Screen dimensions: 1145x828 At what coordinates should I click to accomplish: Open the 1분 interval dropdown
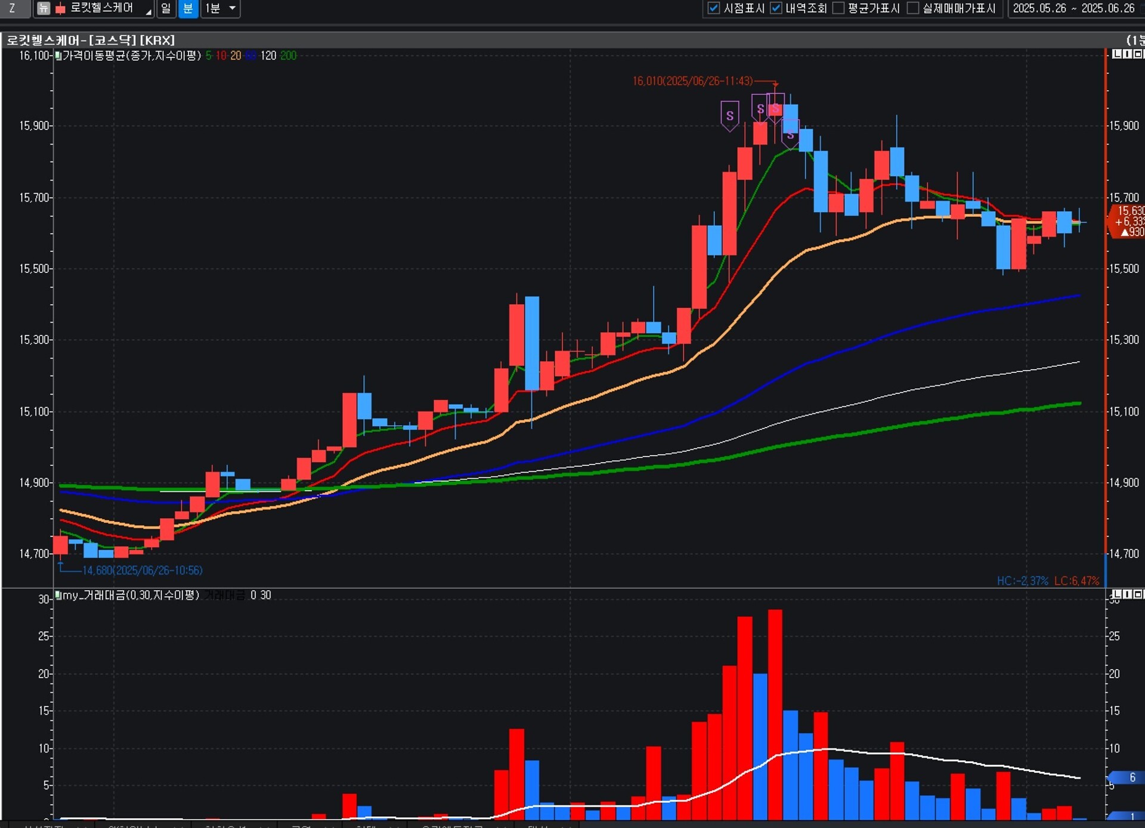[232, 8]
